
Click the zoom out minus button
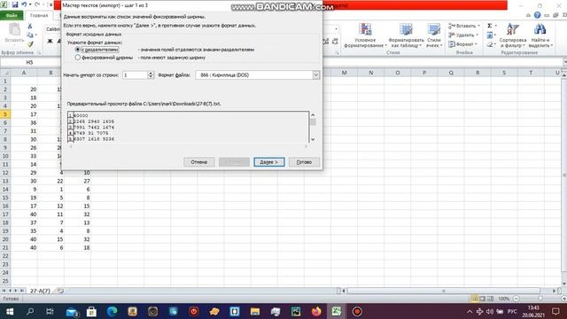(x=516, y=299)
